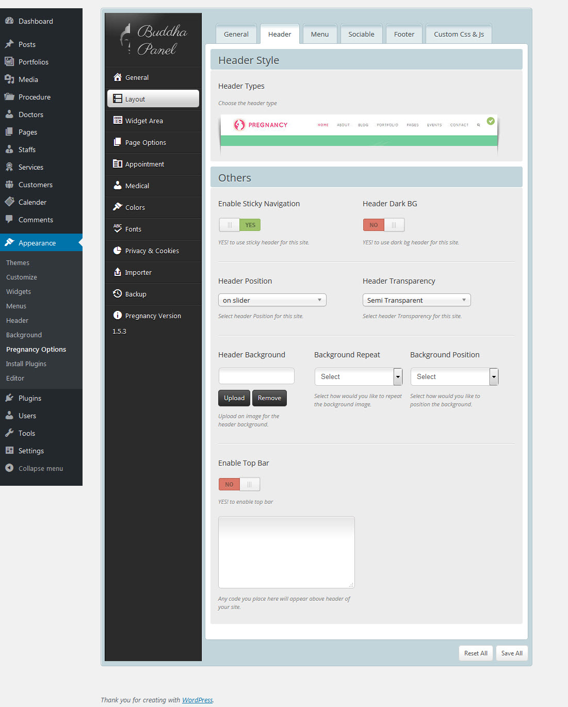Select the Fonts section icon
The height and width of the screenshot is (707, 568).
[118, 229]
